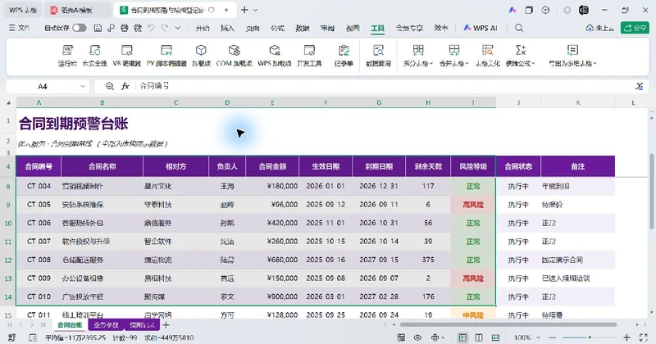Click the Redo arrow
The image size is (656, 344).
pos(165,28)
